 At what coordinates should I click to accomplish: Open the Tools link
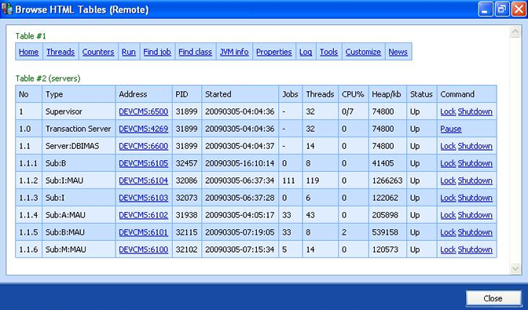329,52
